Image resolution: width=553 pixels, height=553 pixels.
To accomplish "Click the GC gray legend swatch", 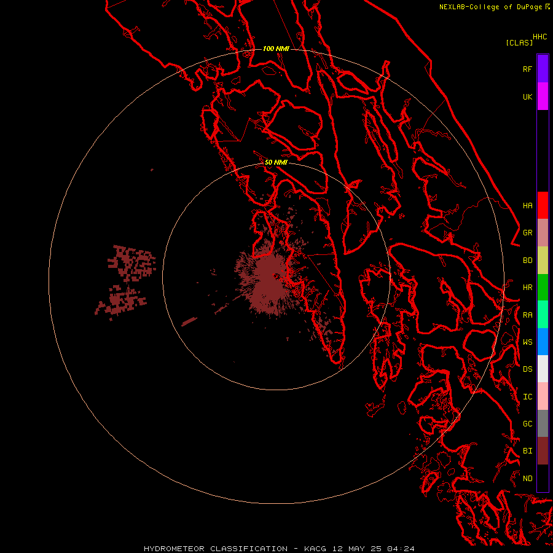I will point(543,423).
